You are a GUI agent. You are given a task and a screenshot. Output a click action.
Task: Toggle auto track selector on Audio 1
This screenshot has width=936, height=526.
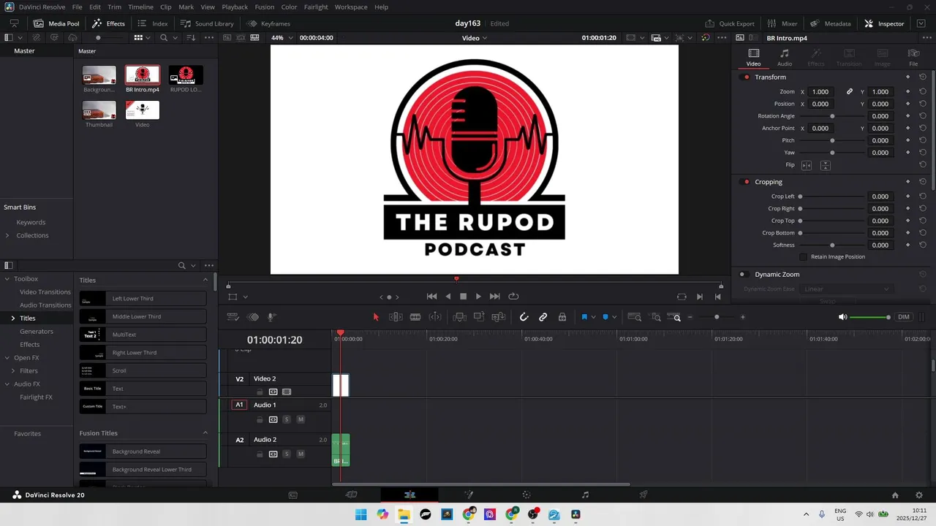[x=273, y=419]
